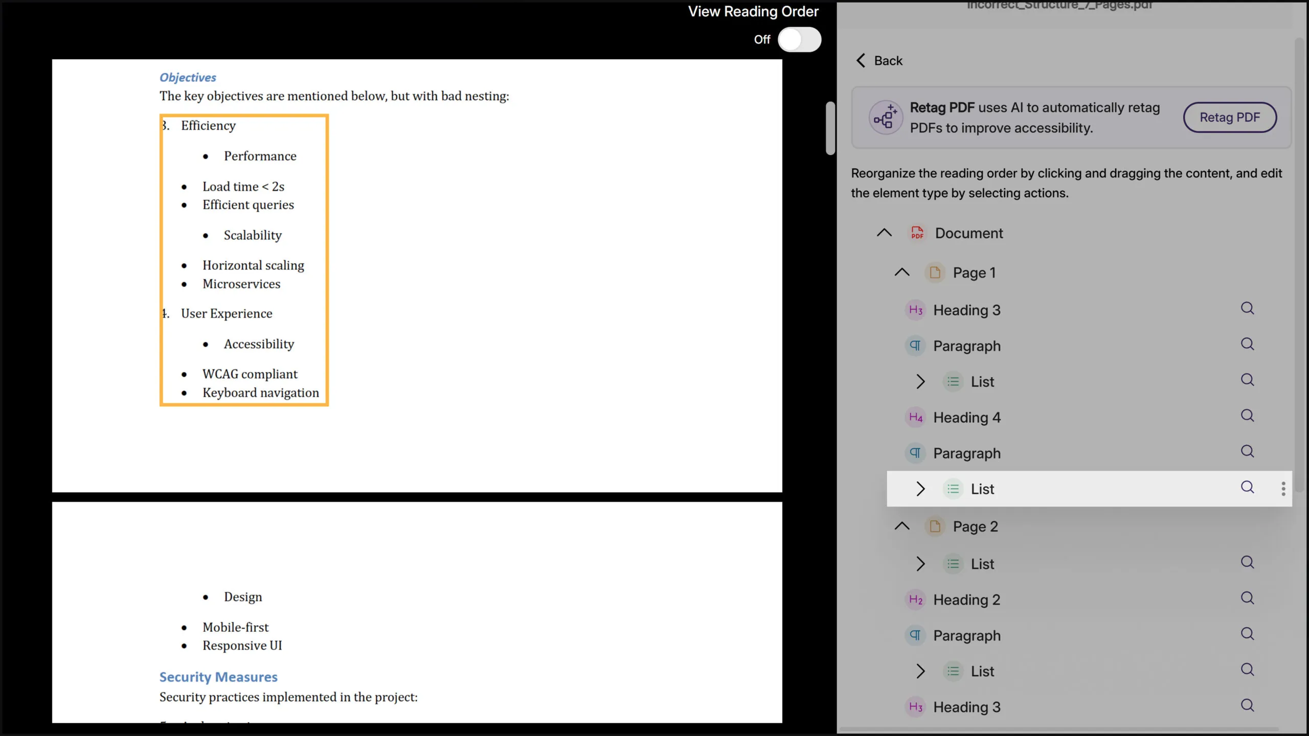Expand the highlighted List element
The height and width of the screenshot is (736, 1309).
[920, 489]
